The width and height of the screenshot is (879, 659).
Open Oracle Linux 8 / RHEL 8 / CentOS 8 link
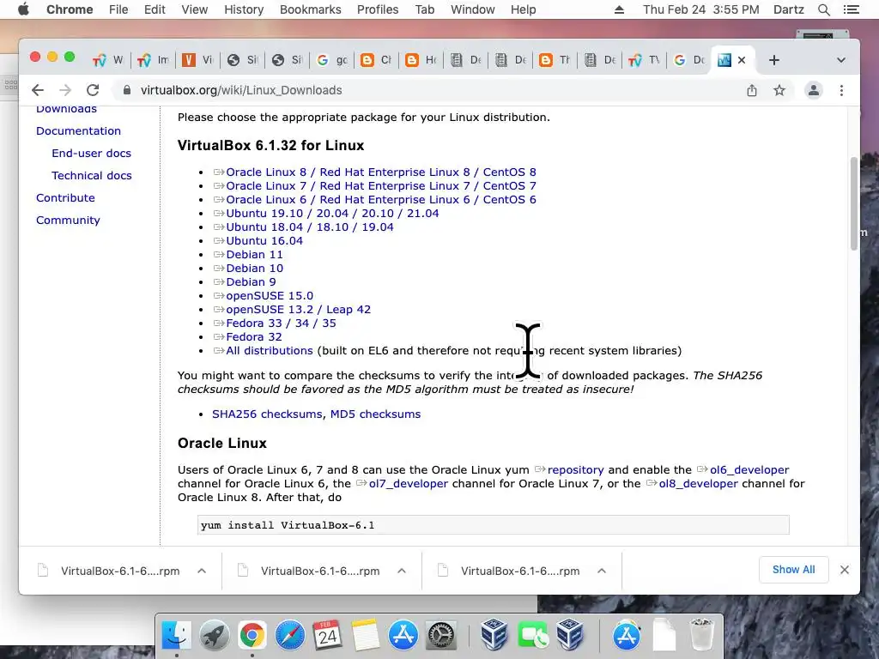[380, 172]
